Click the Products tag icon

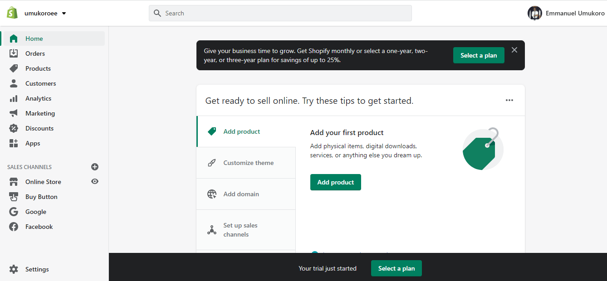point(14,68)
